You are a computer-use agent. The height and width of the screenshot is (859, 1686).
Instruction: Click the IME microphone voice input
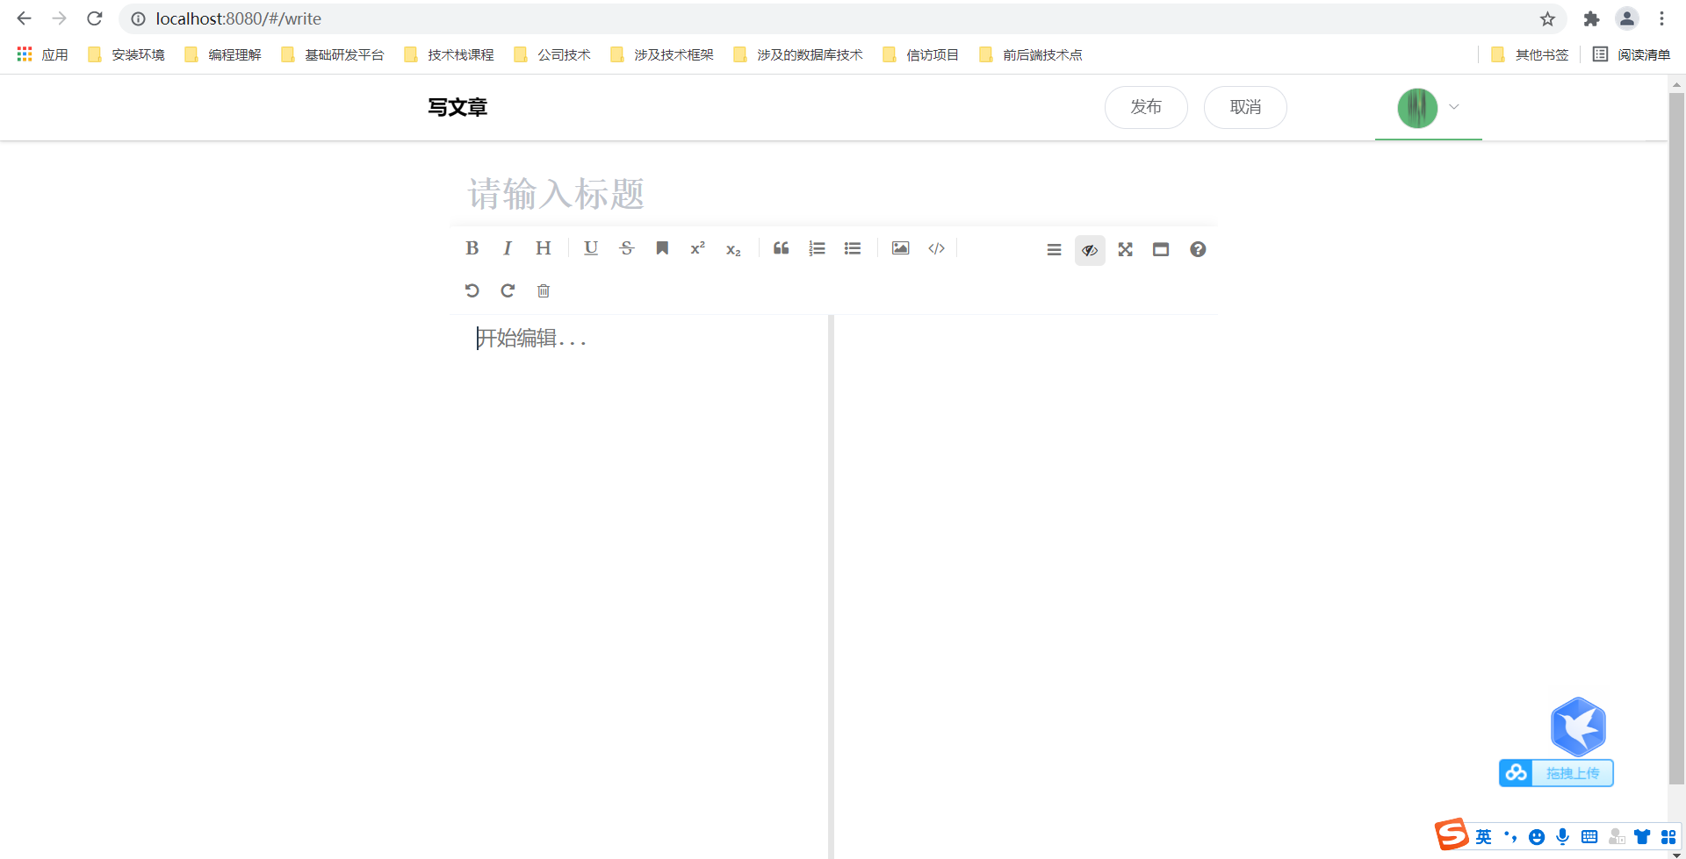point(1562,837)
